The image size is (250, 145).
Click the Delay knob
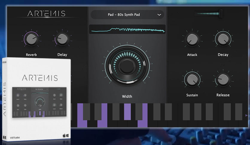pyautogui.click(x=62, y=39)
